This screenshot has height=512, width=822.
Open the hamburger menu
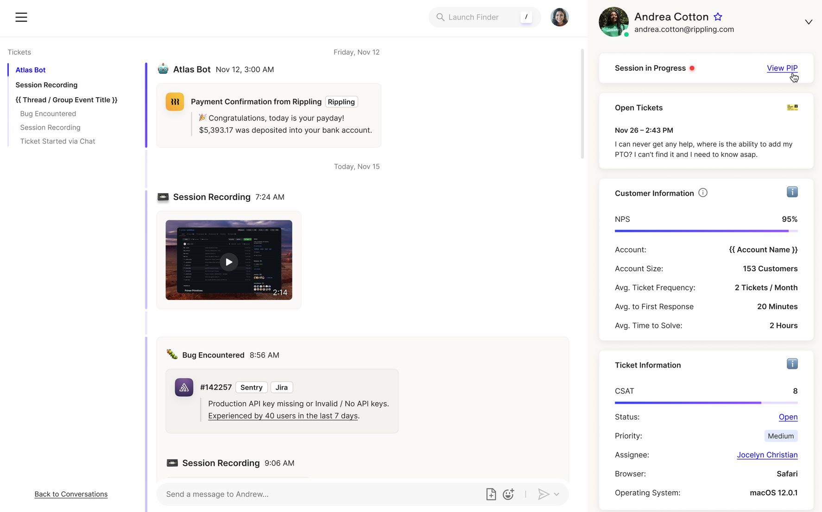(21, 17)
